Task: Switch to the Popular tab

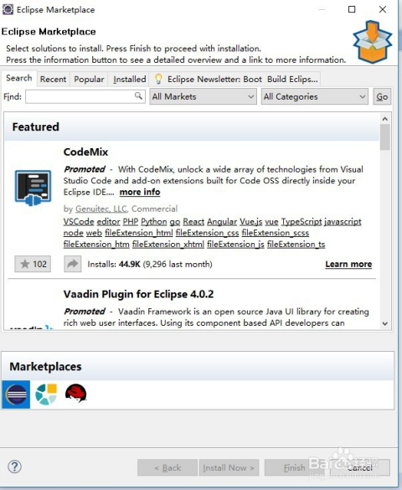Action: 89,80
